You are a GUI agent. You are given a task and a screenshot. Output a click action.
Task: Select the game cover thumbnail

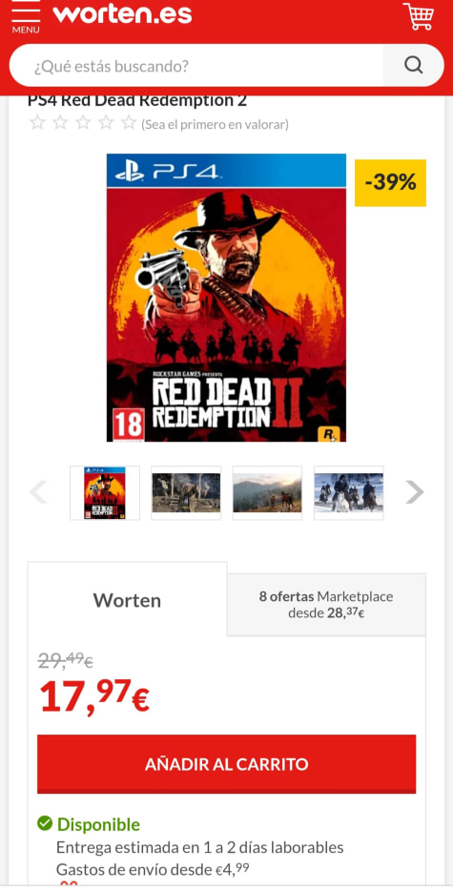(105, 492)
